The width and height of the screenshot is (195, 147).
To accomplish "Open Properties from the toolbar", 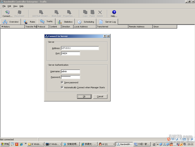I will pyautogui.click(x=69, y=14).
